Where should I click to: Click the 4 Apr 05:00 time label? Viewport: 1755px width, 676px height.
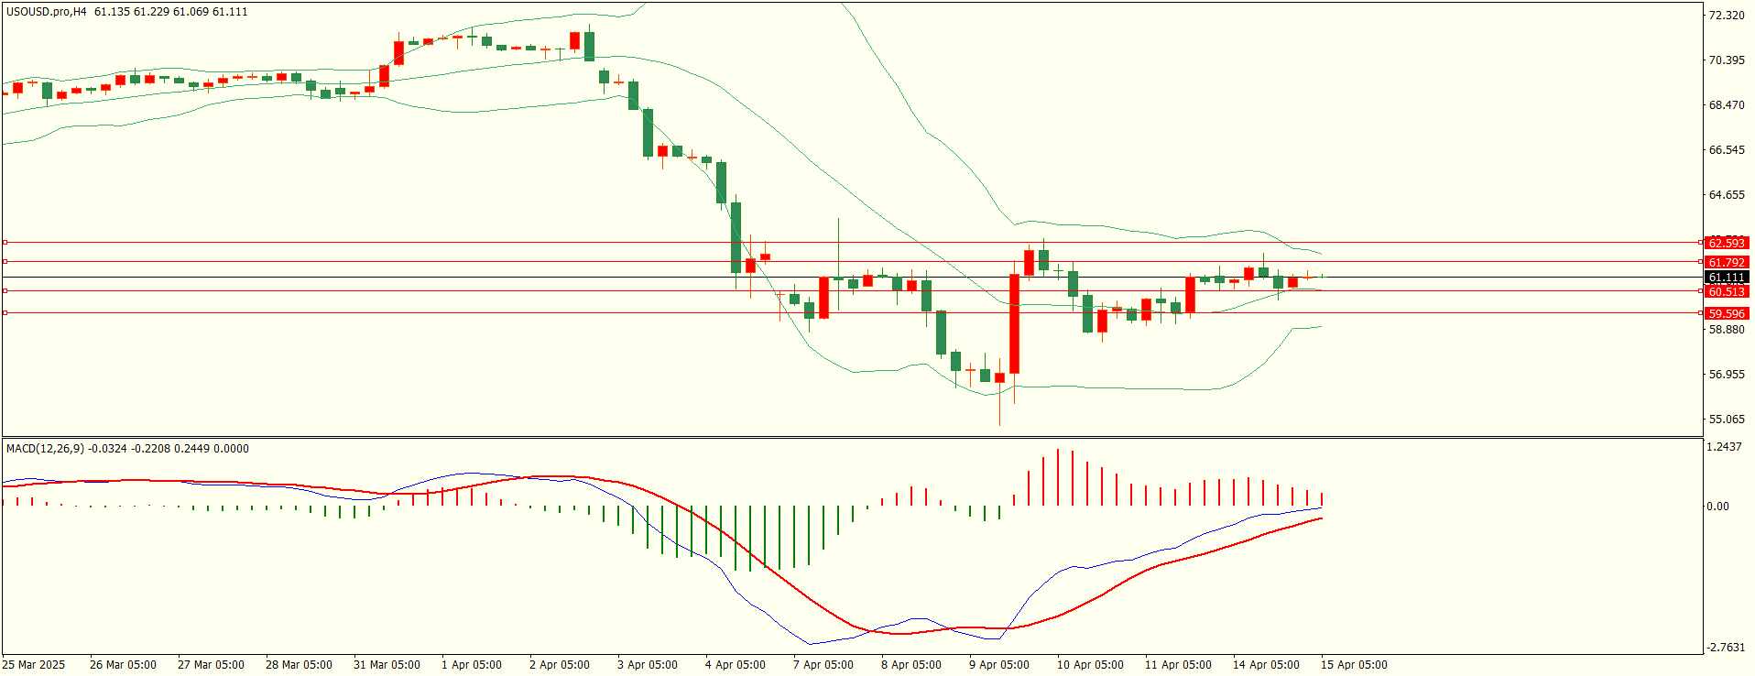pyautogui.click(x=736, y=664)
